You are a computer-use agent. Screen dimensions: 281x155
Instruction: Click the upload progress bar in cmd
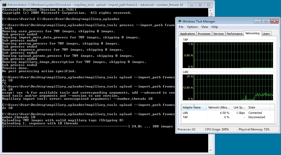point(66,126)
